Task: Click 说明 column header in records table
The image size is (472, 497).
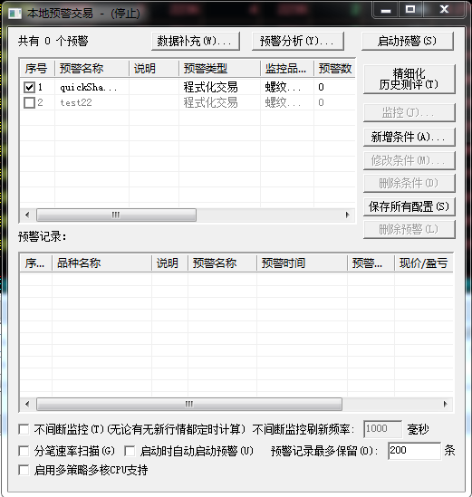Action: coord(169,263)
